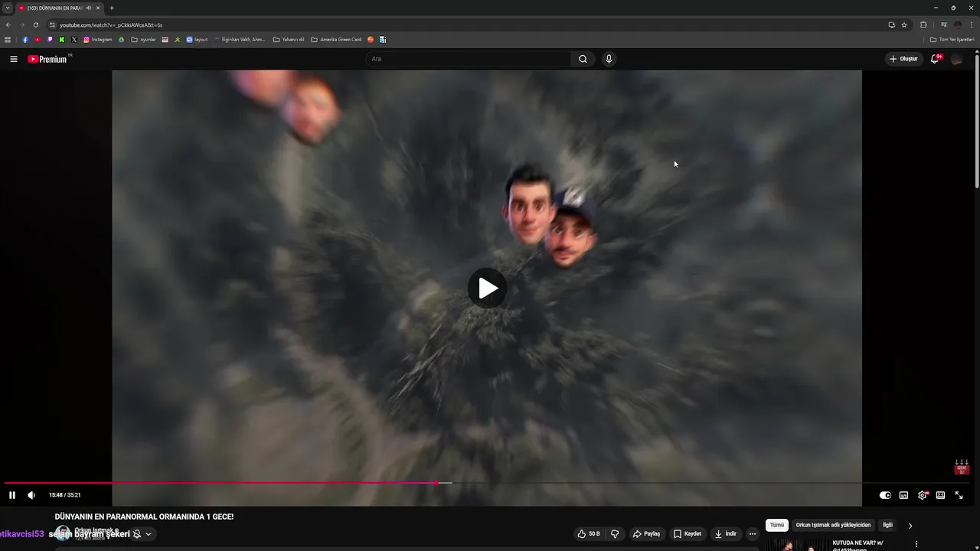Open the layout bookmark
Screen dimensions: 980x551
click(x=197, y=39)
